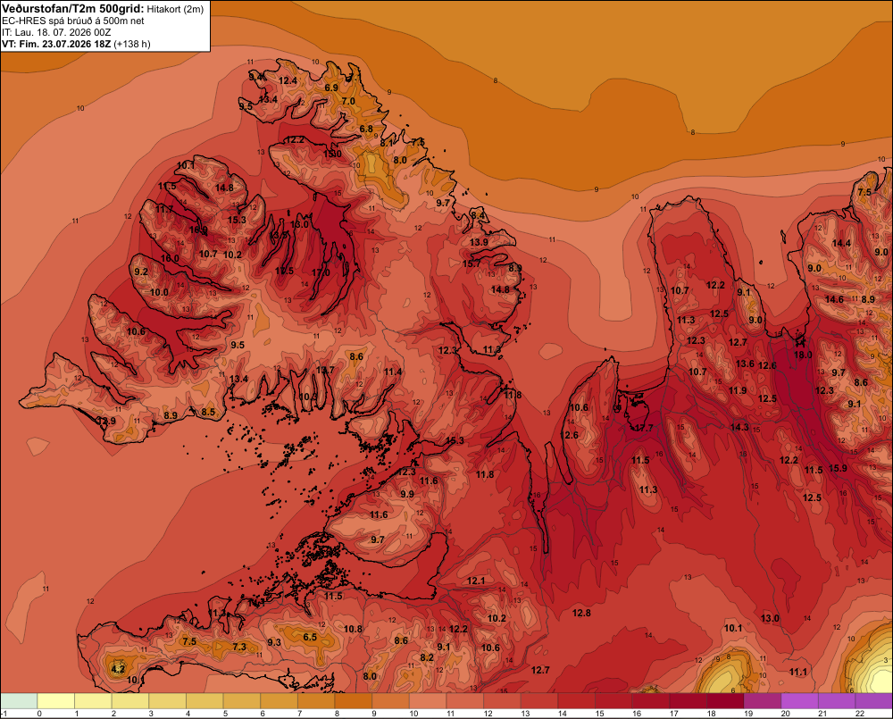Click the legend scale label 19
Viewport: 893px width, 719px height.
pos(747,714)
